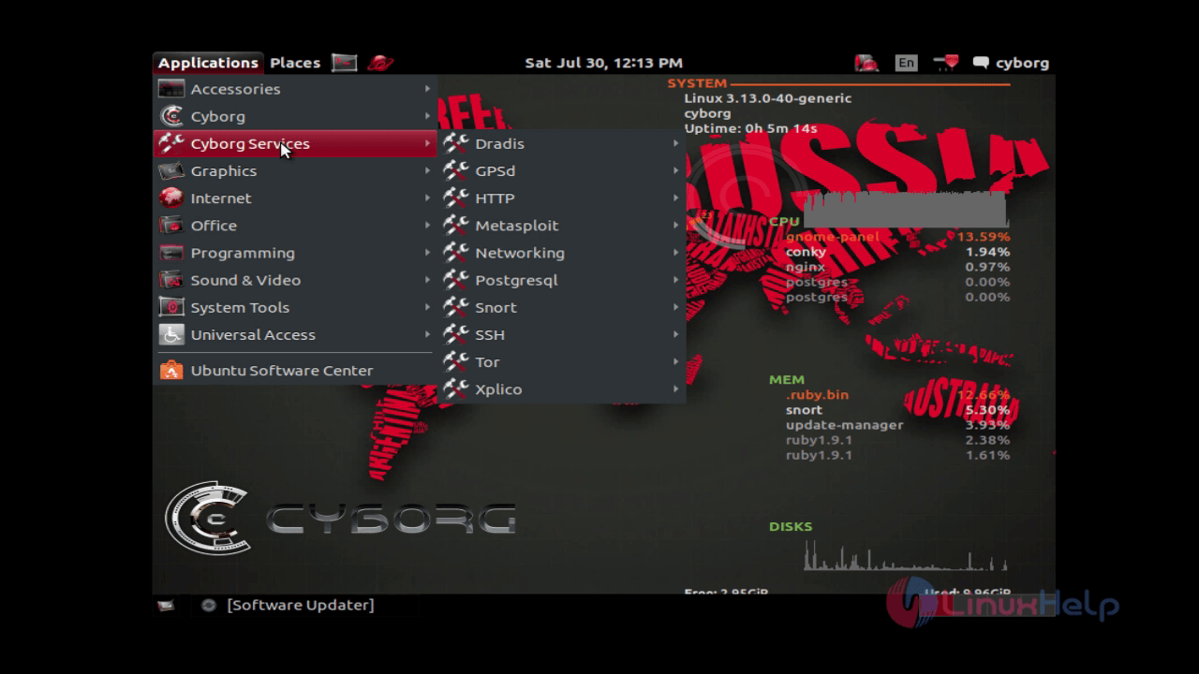The width and height of the screenshot is (1199, 674).
Task: Select the Networking menu entry
Action: [562, 253]
